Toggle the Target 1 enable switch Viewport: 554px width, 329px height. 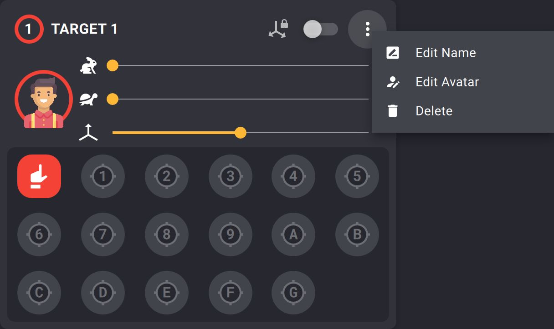pos(320,30)
